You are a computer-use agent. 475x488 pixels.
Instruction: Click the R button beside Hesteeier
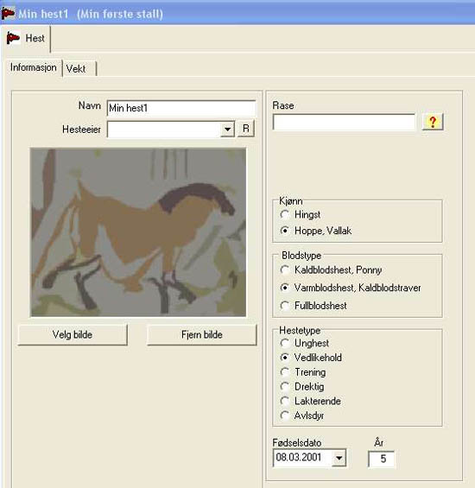pos(246,129)
